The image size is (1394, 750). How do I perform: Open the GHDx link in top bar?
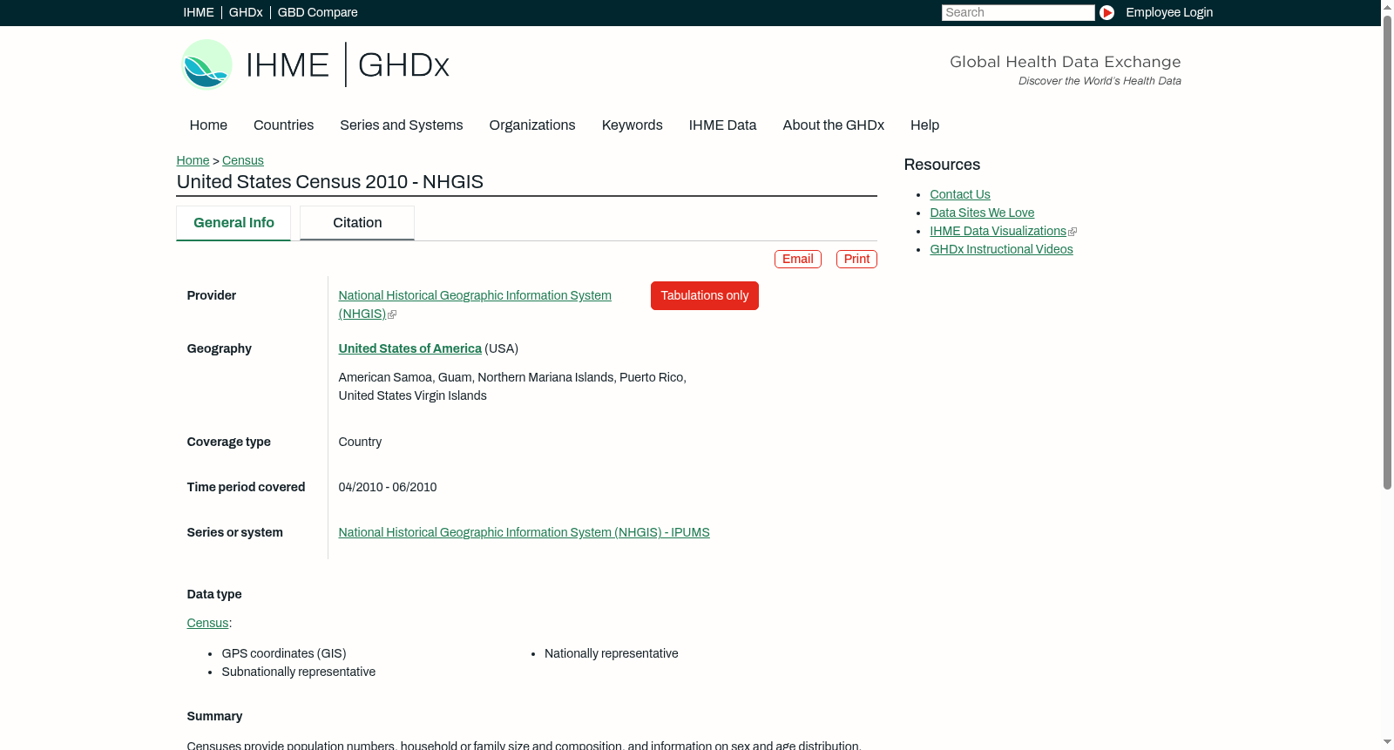[246, 12]
